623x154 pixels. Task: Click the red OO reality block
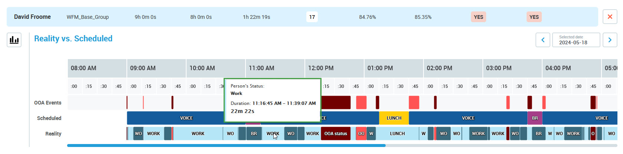pos(361,134)
